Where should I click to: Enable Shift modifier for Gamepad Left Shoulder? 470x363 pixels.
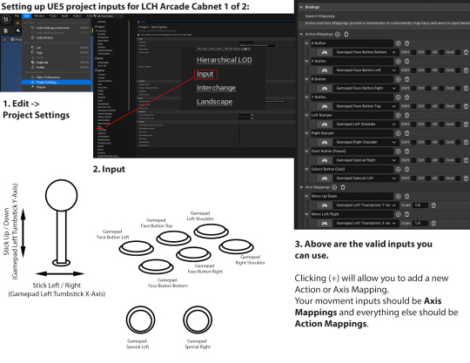coord(413,124)
